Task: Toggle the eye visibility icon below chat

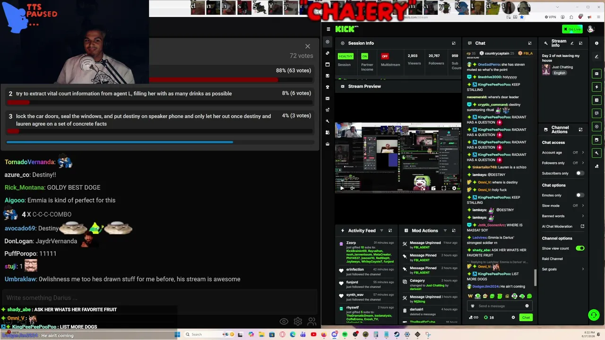Action: (284, 322)
